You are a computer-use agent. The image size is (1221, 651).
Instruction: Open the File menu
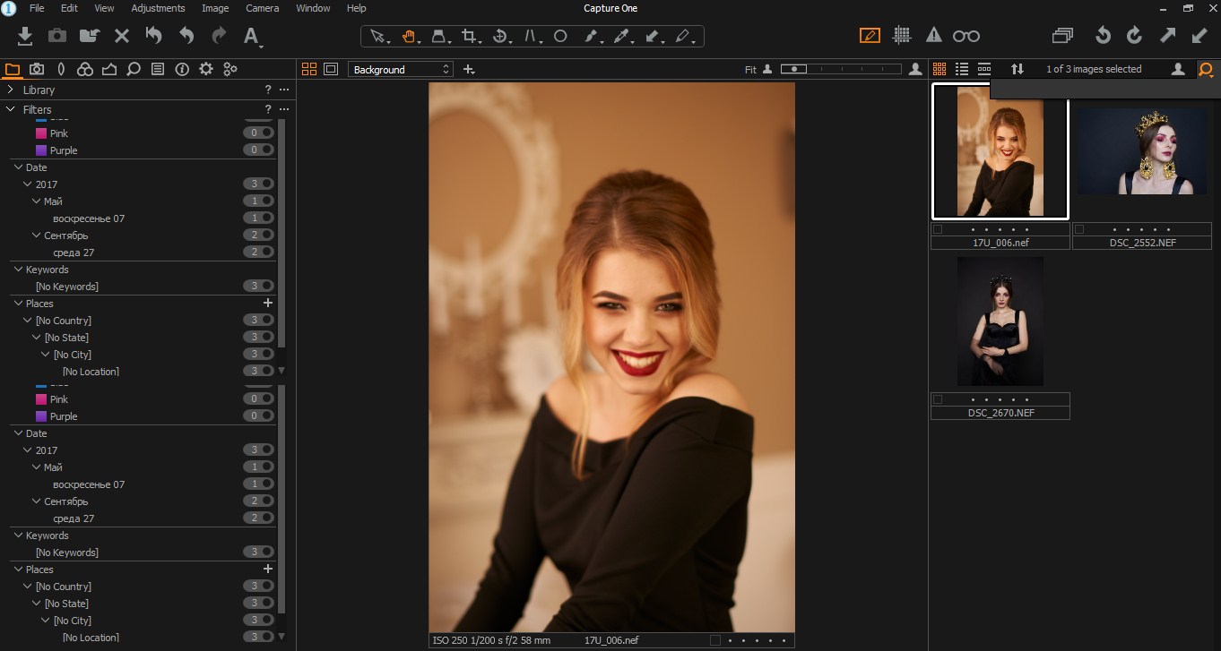[37, 8]
